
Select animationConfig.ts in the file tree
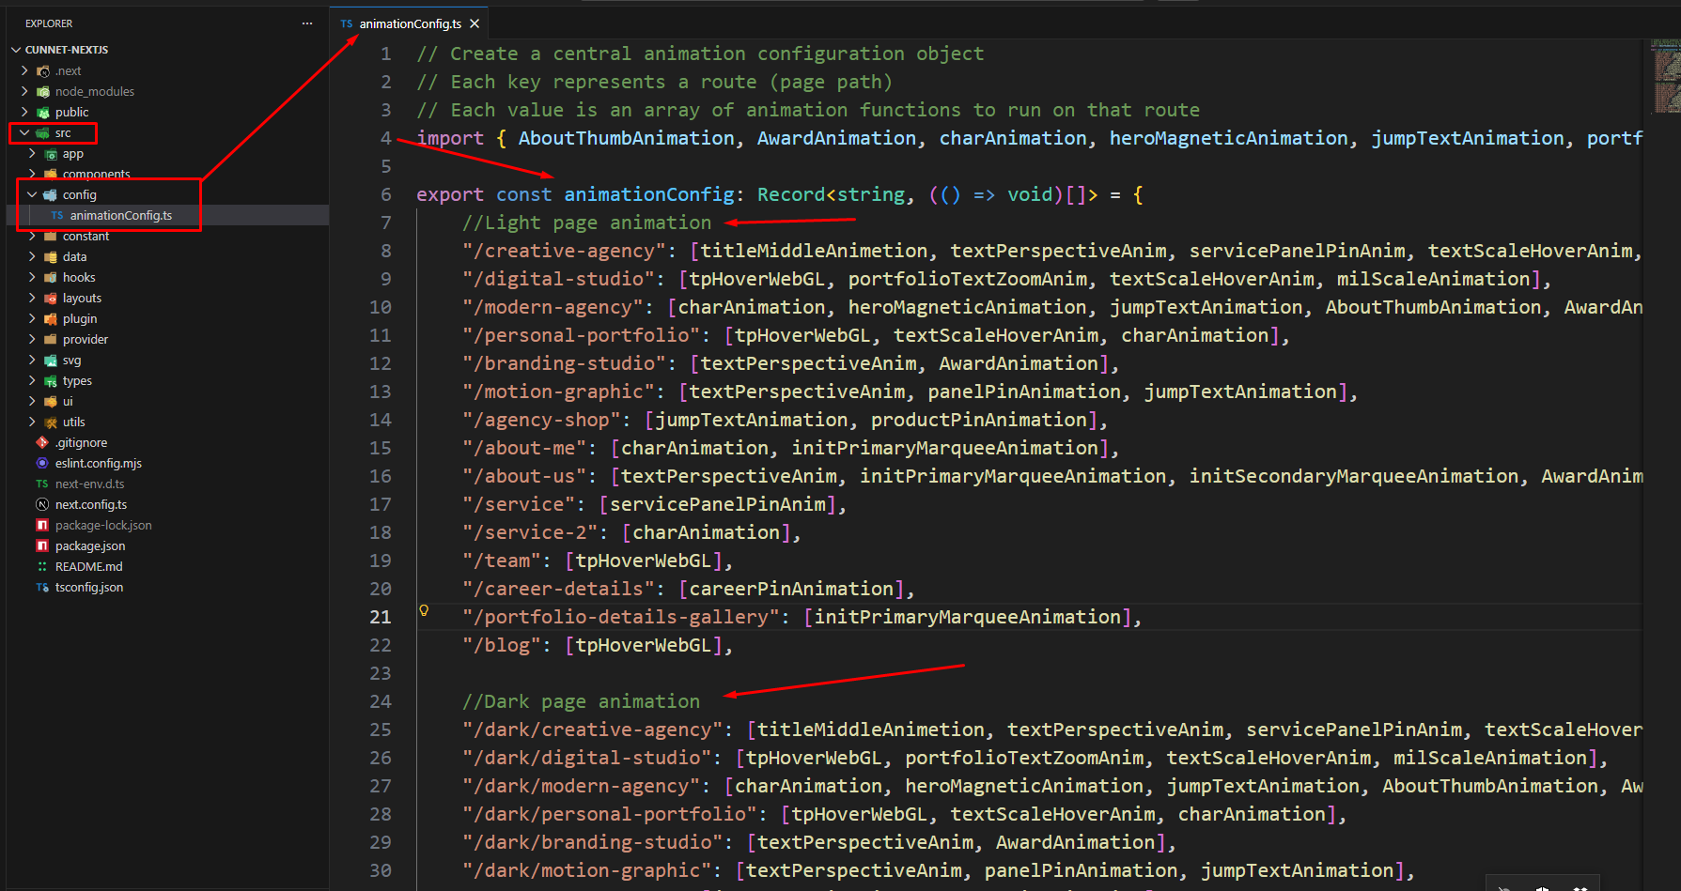120,215
